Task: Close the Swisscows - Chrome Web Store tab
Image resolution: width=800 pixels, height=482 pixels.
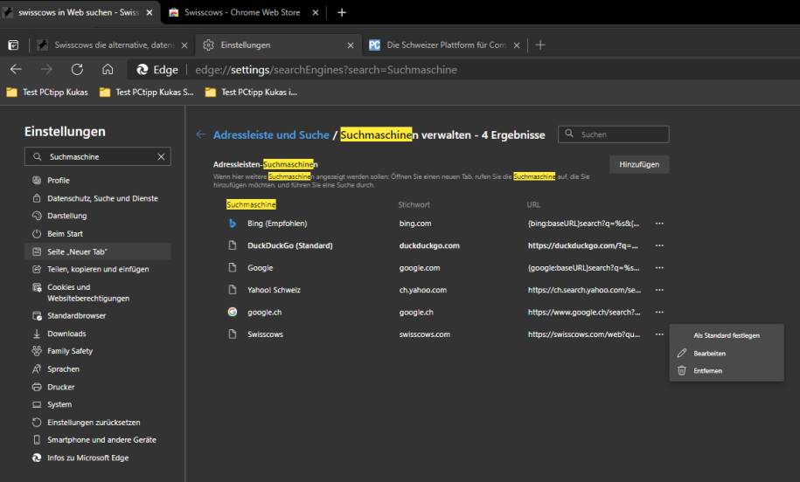Action: point(316,12)
